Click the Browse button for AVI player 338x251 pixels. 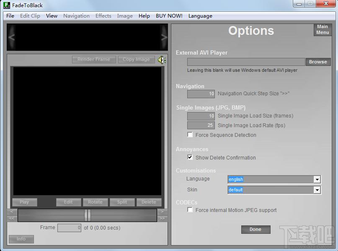coord(318,62)
